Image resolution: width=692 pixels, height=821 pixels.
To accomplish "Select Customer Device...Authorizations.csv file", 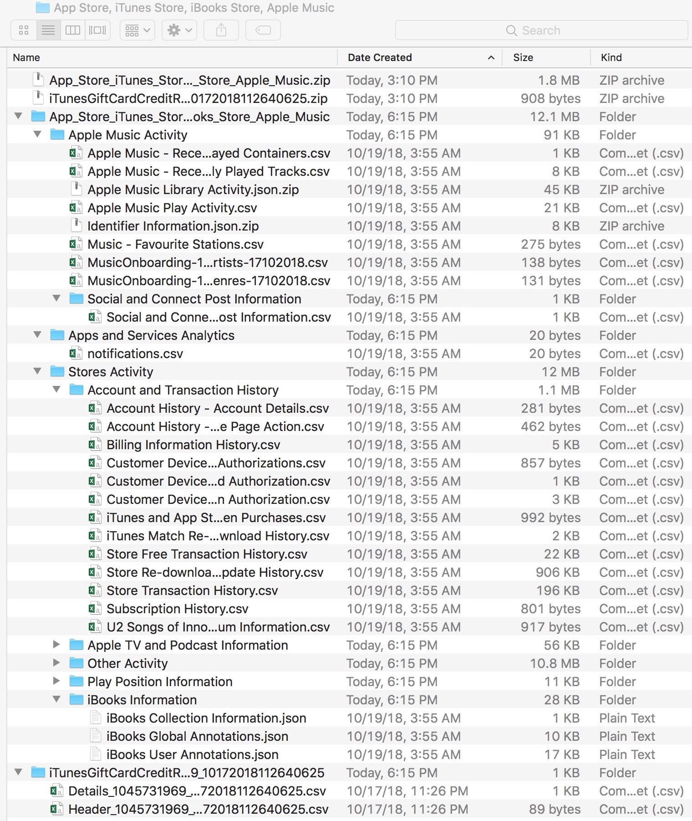I will [216, 463].
